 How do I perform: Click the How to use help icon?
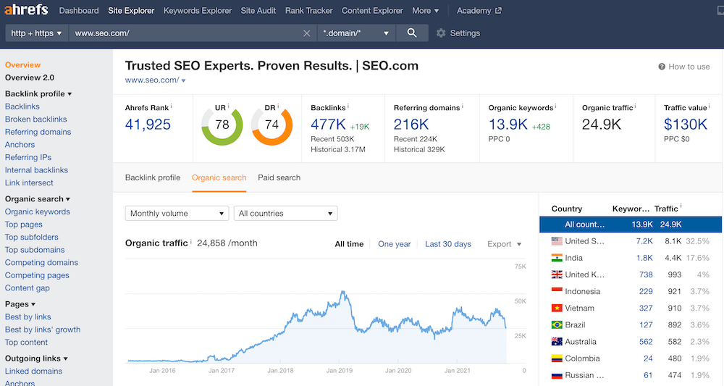(662, 67)
